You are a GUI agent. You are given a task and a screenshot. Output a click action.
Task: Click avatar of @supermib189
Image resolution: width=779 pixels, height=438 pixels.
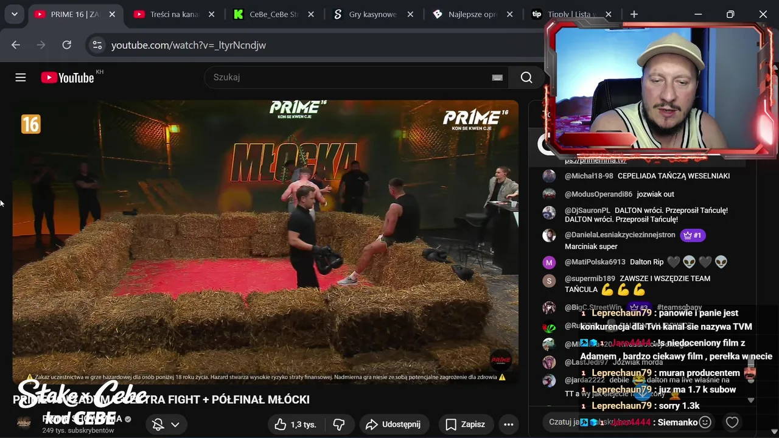(549, 280)
